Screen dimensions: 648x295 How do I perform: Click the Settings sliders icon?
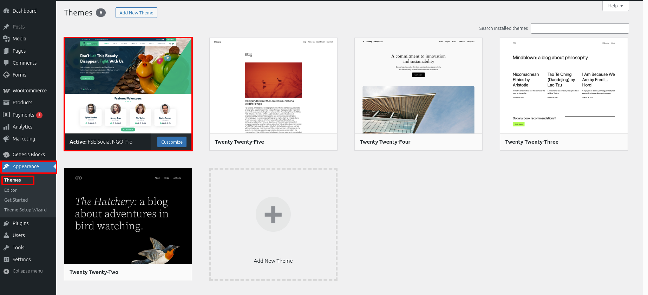[x=6, y=260]
